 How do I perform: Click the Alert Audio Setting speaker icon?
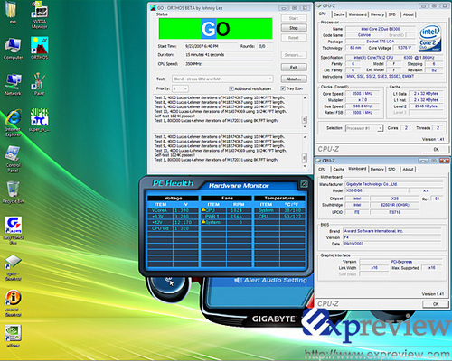click(238, 280)
